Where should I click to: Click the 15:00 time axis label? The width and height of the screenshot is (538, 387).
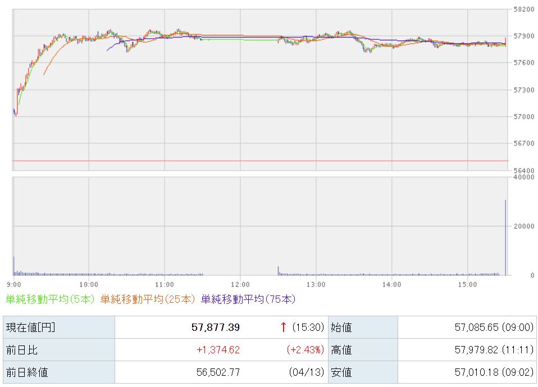tap(467, 284)
